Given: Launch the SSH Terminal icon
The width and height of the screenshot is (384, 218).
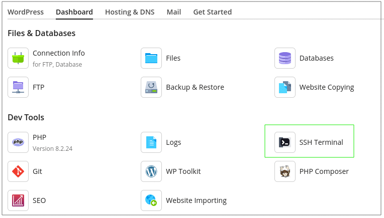Looking at the screenshot, I should click(x=285, y=142).
